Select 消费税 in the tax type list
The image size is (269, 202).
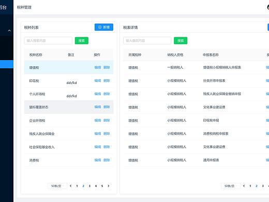[34, 161]
